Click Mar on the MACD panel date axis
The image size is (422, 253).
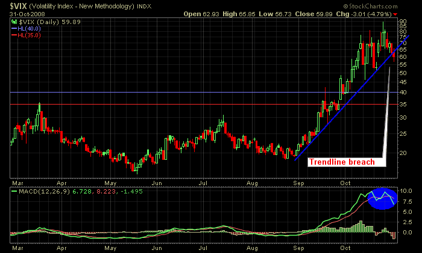[17, 248]
